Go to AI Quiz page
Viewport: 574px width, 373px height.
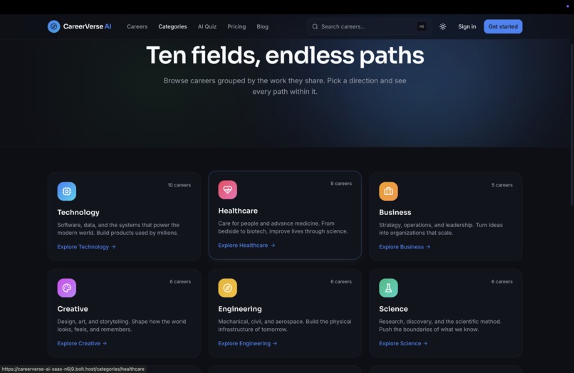click(207, 27)
